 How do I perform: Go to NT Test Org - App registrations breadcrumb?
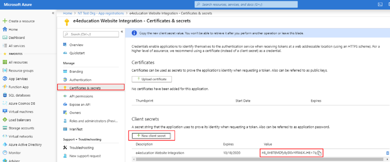click(100, 13)
